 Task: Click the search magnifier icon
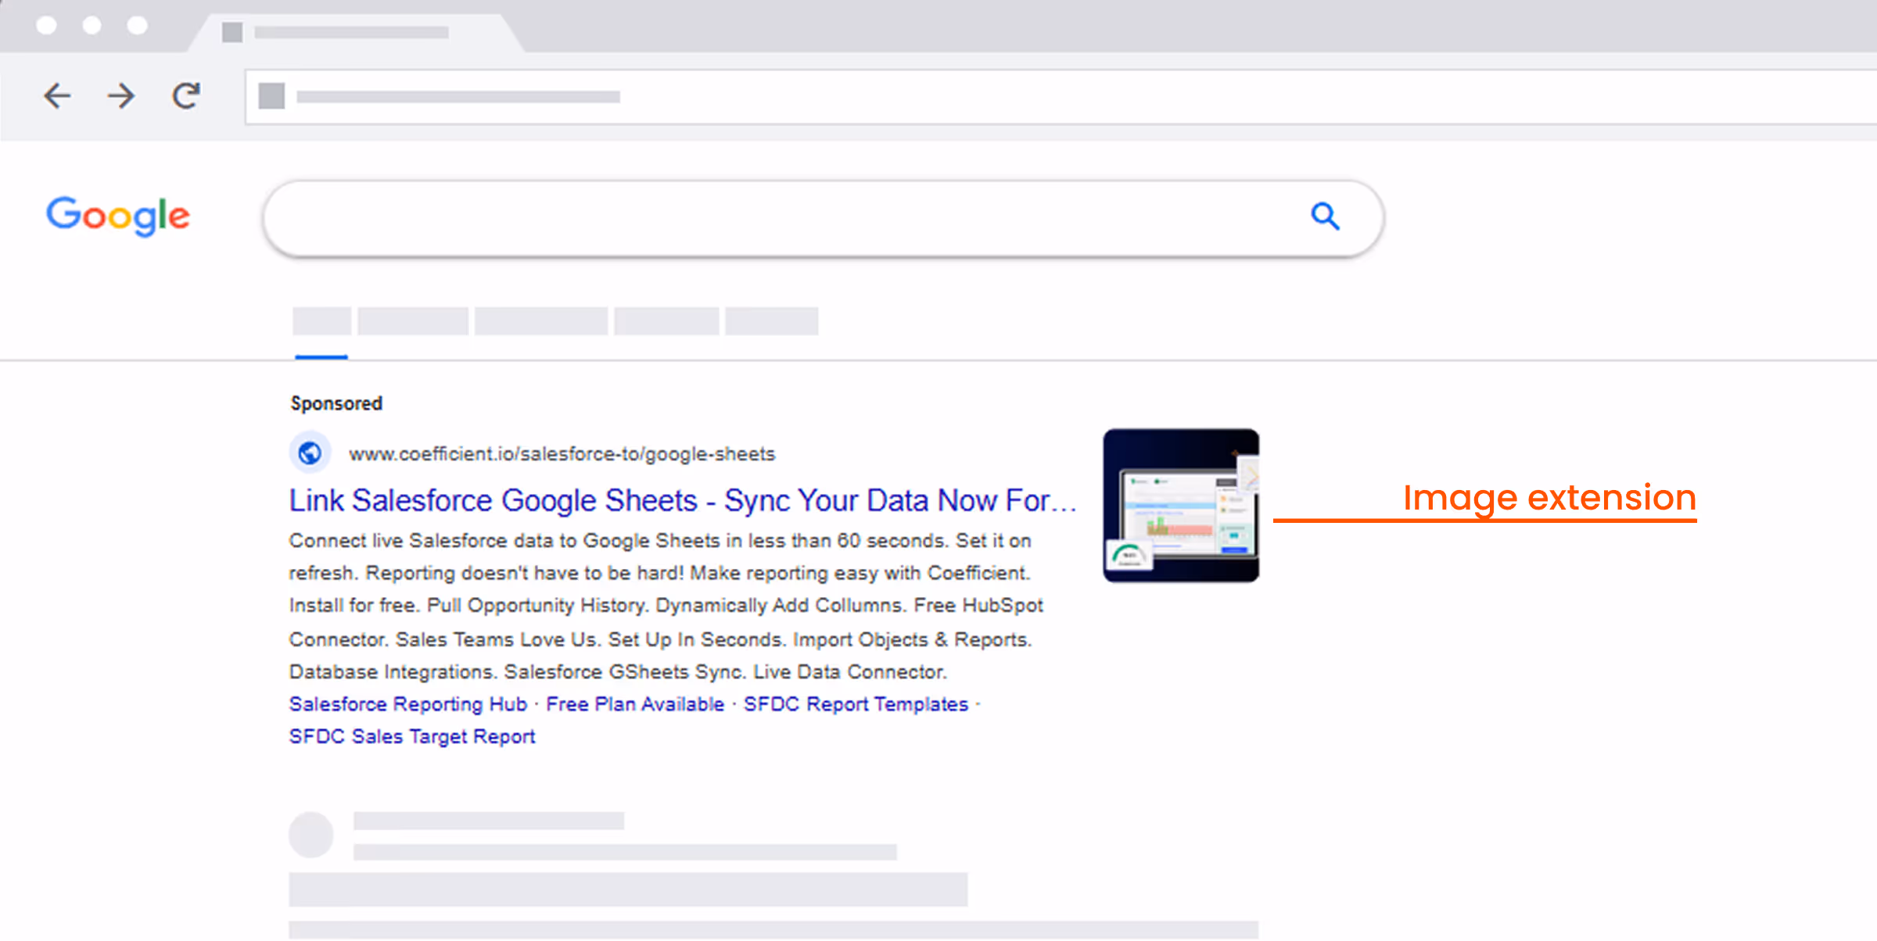click(1324, 217)
